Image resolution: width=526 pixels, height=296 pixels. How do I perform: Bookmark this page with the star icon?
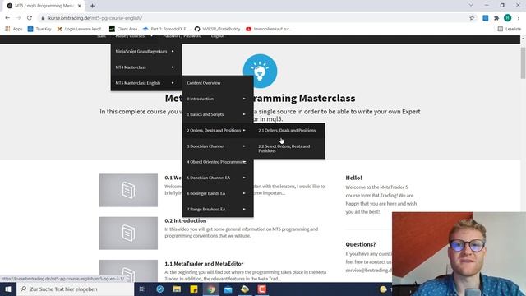[472, 18]
